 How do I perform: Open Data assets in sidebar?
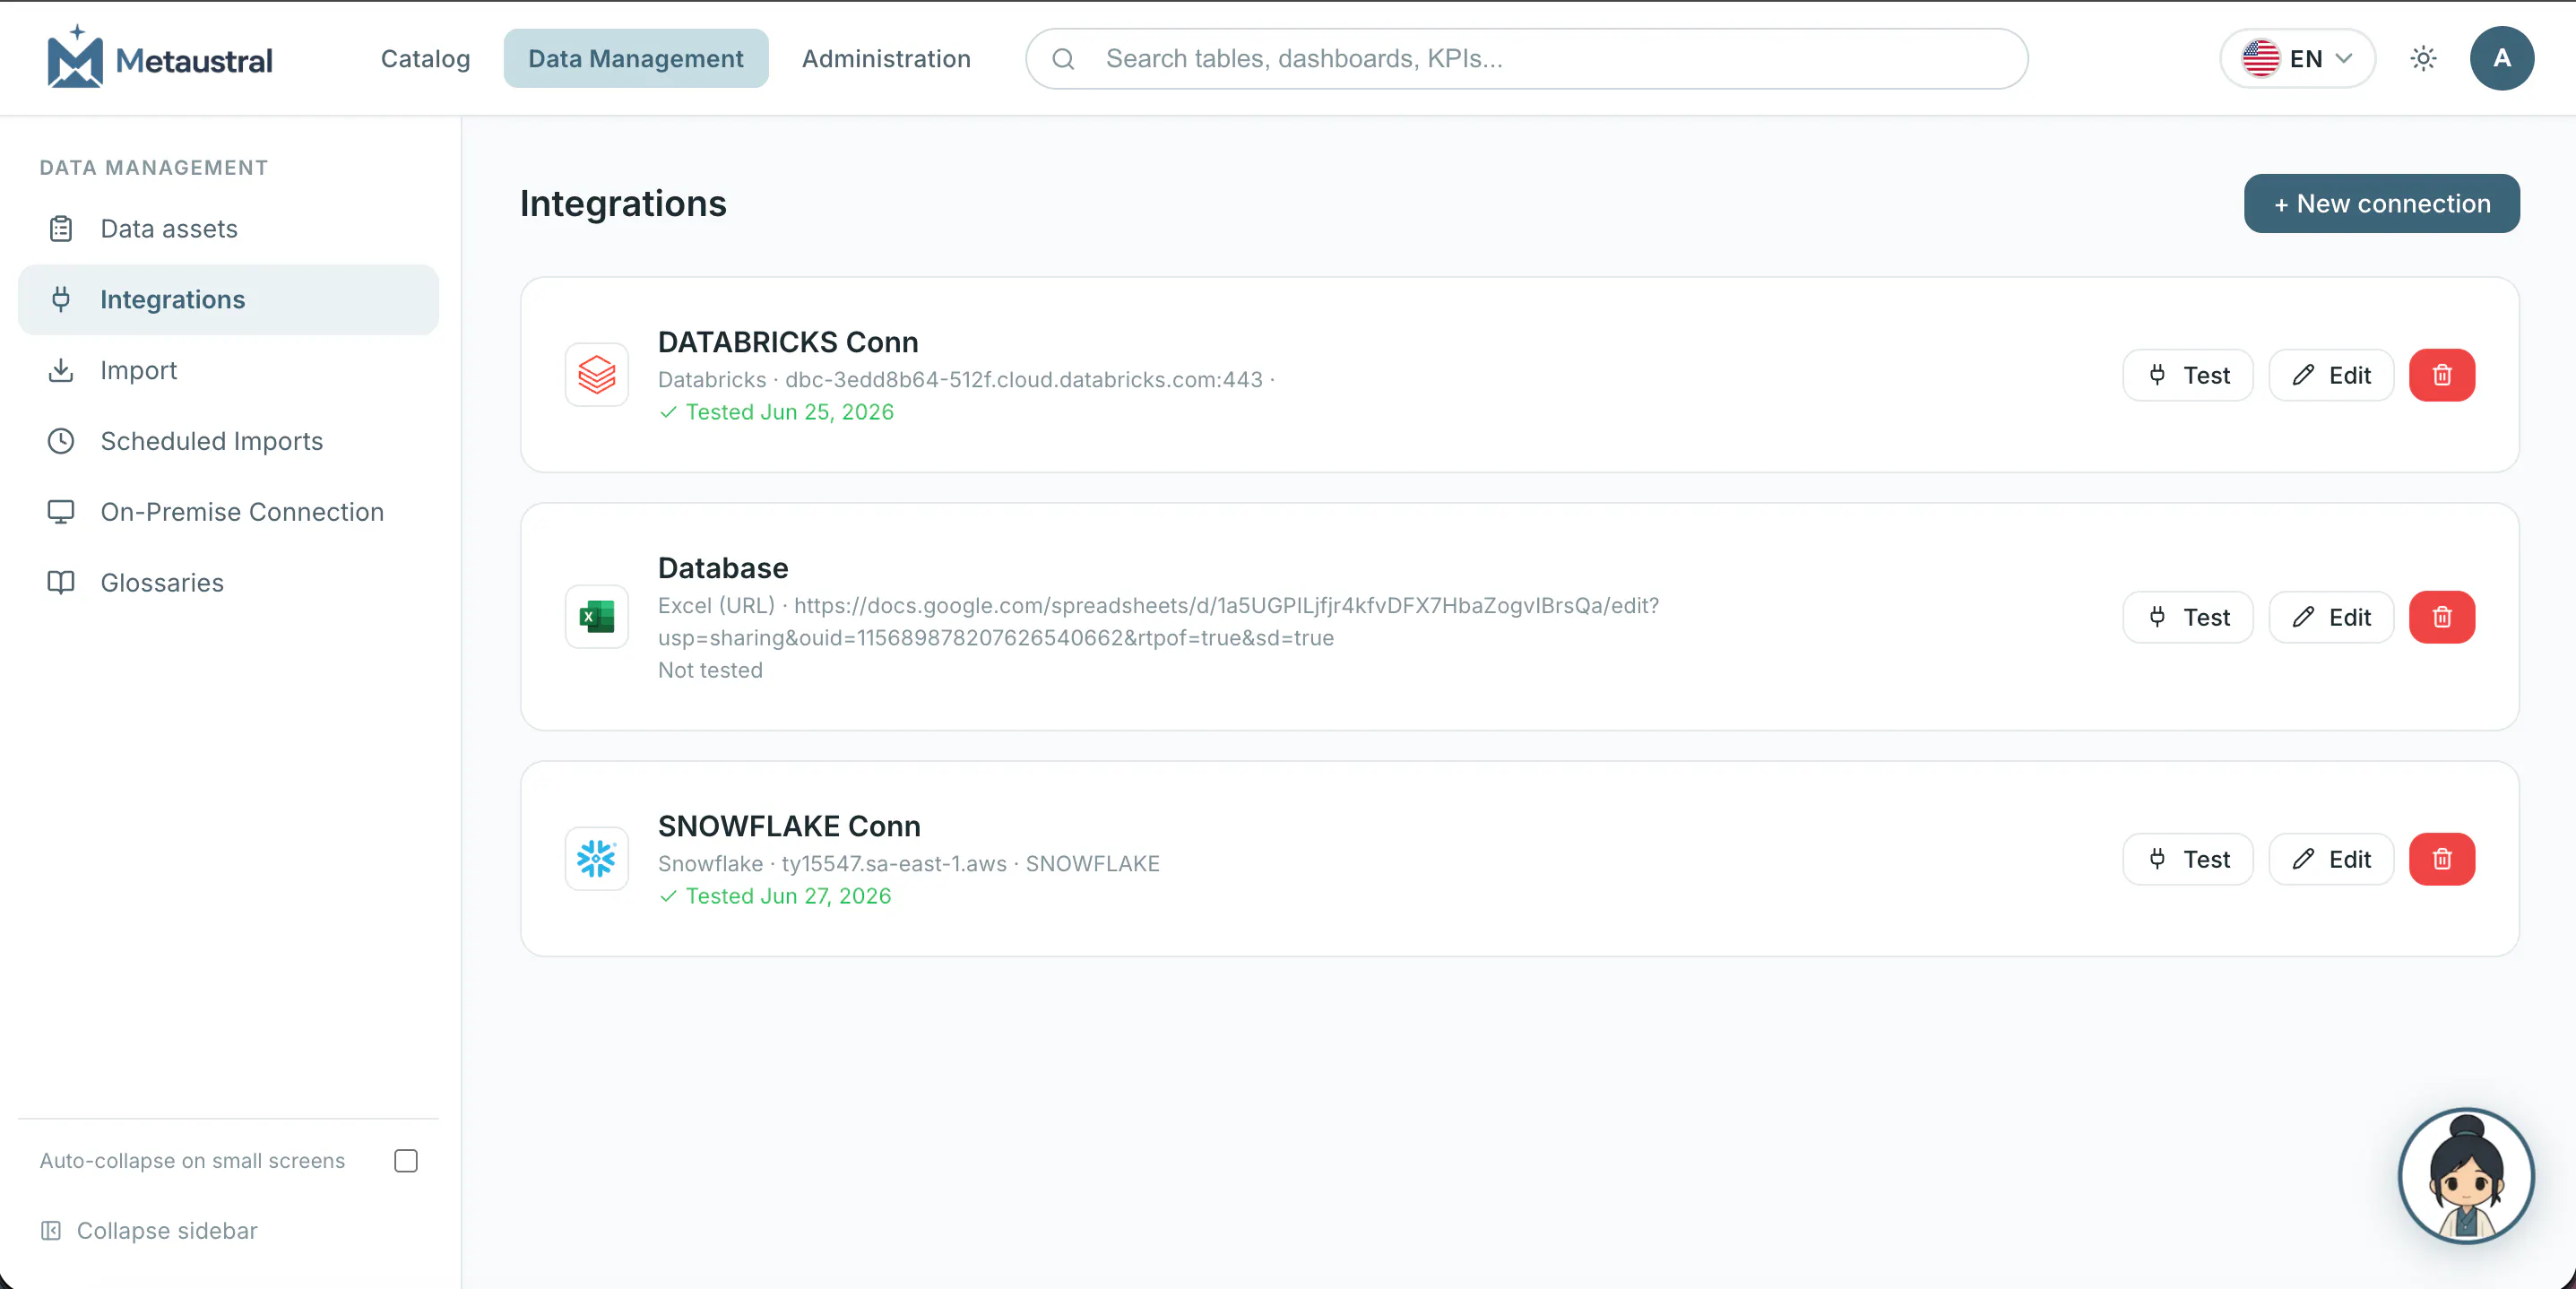tap(228, 229)
